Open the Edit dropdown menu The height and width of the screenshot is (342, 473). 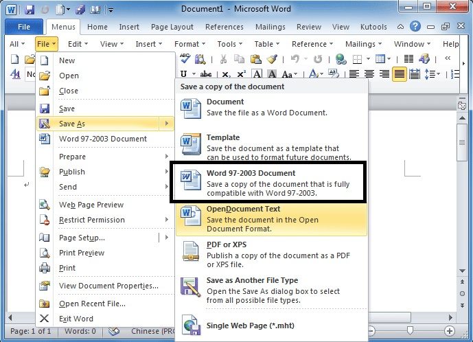[78, 44]
